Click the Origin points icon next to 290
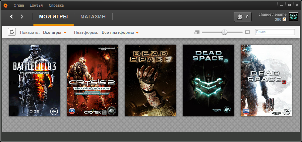Viewport: 302px width, 142px height. pos(284,19)
